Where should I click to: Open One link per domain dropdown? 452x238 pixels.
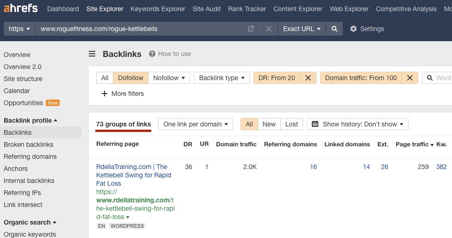(195, 124)
